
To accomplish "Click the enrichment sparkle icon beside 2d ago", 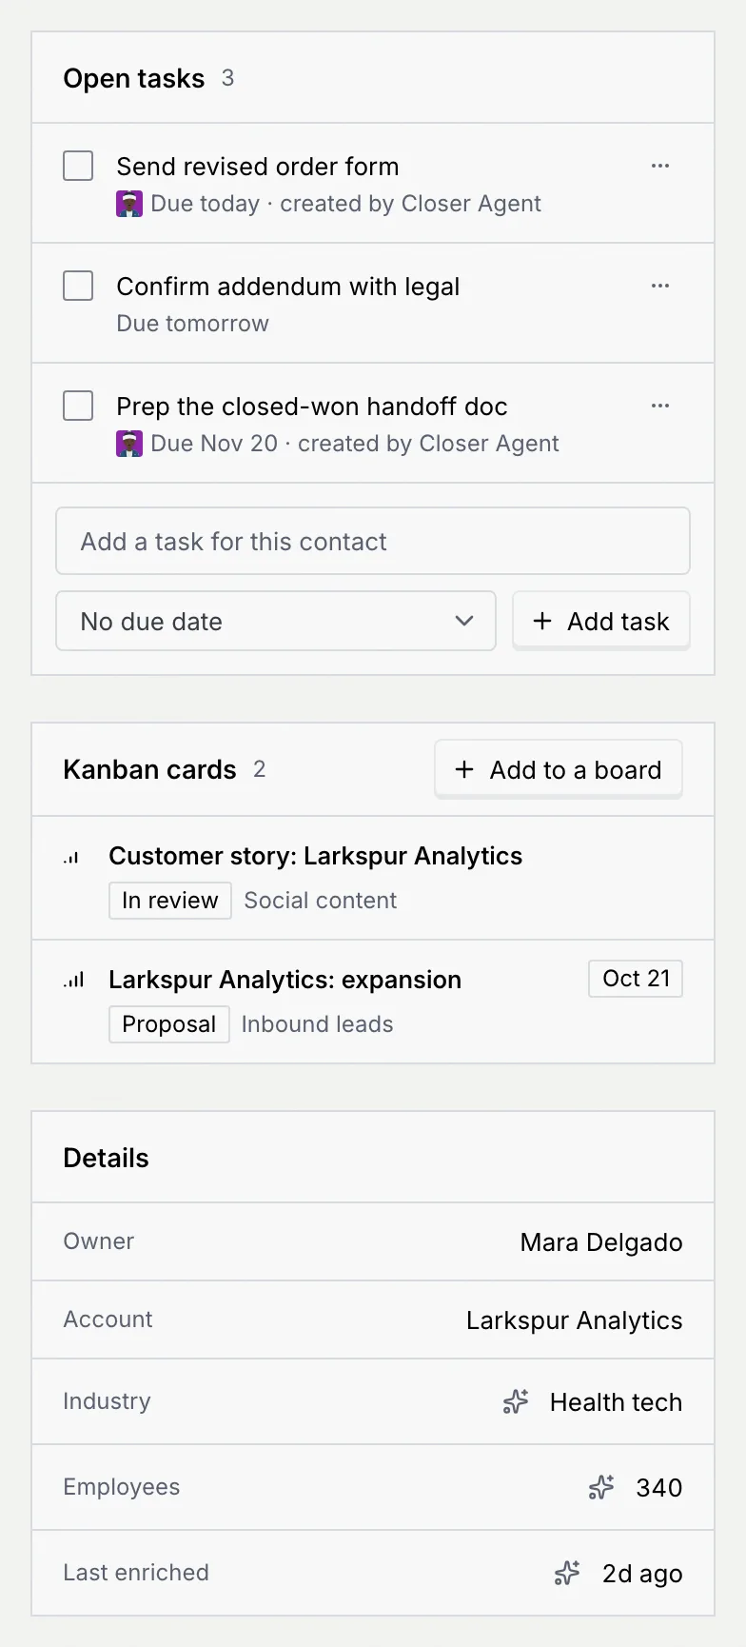I will tap(567, 1573).
